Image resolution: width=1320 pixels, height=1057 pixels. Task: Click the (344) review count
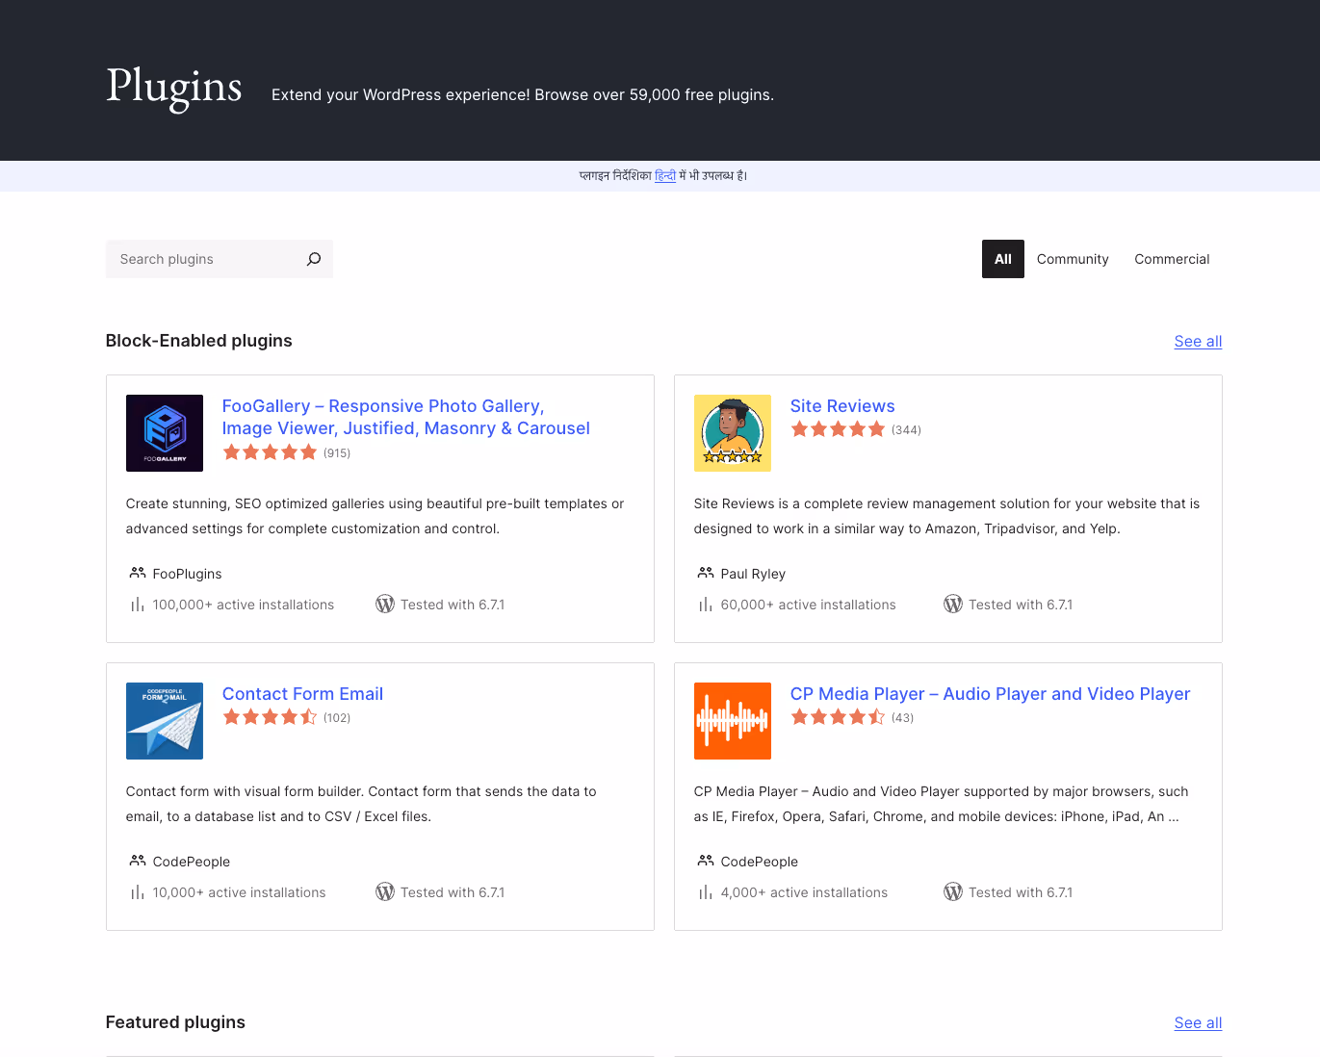pos(906,430)
